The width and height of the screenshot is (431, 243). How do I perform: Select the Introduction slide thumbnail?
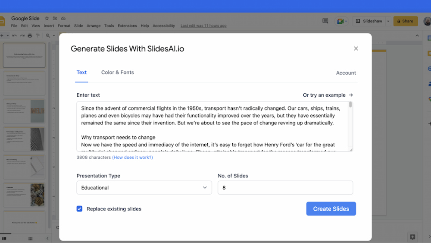(24, 83)
